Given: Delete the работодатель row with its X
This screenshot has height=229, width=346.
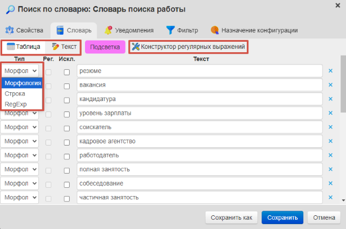Looking at the screenshot, I should click(331, 155).
